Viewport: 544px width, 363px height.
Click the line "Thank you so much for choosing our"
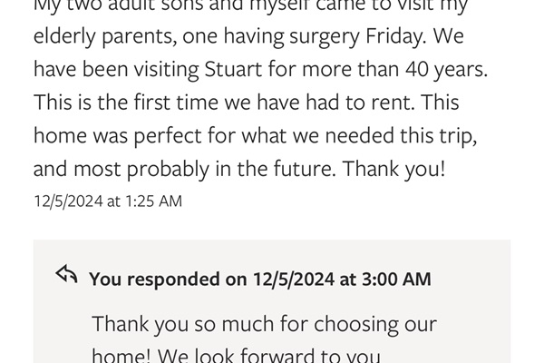tap(265, 324)
